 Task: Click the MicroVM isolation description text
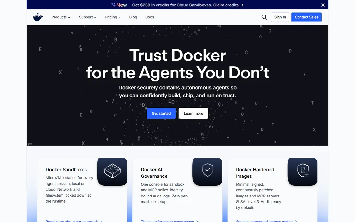coord(69,189)
